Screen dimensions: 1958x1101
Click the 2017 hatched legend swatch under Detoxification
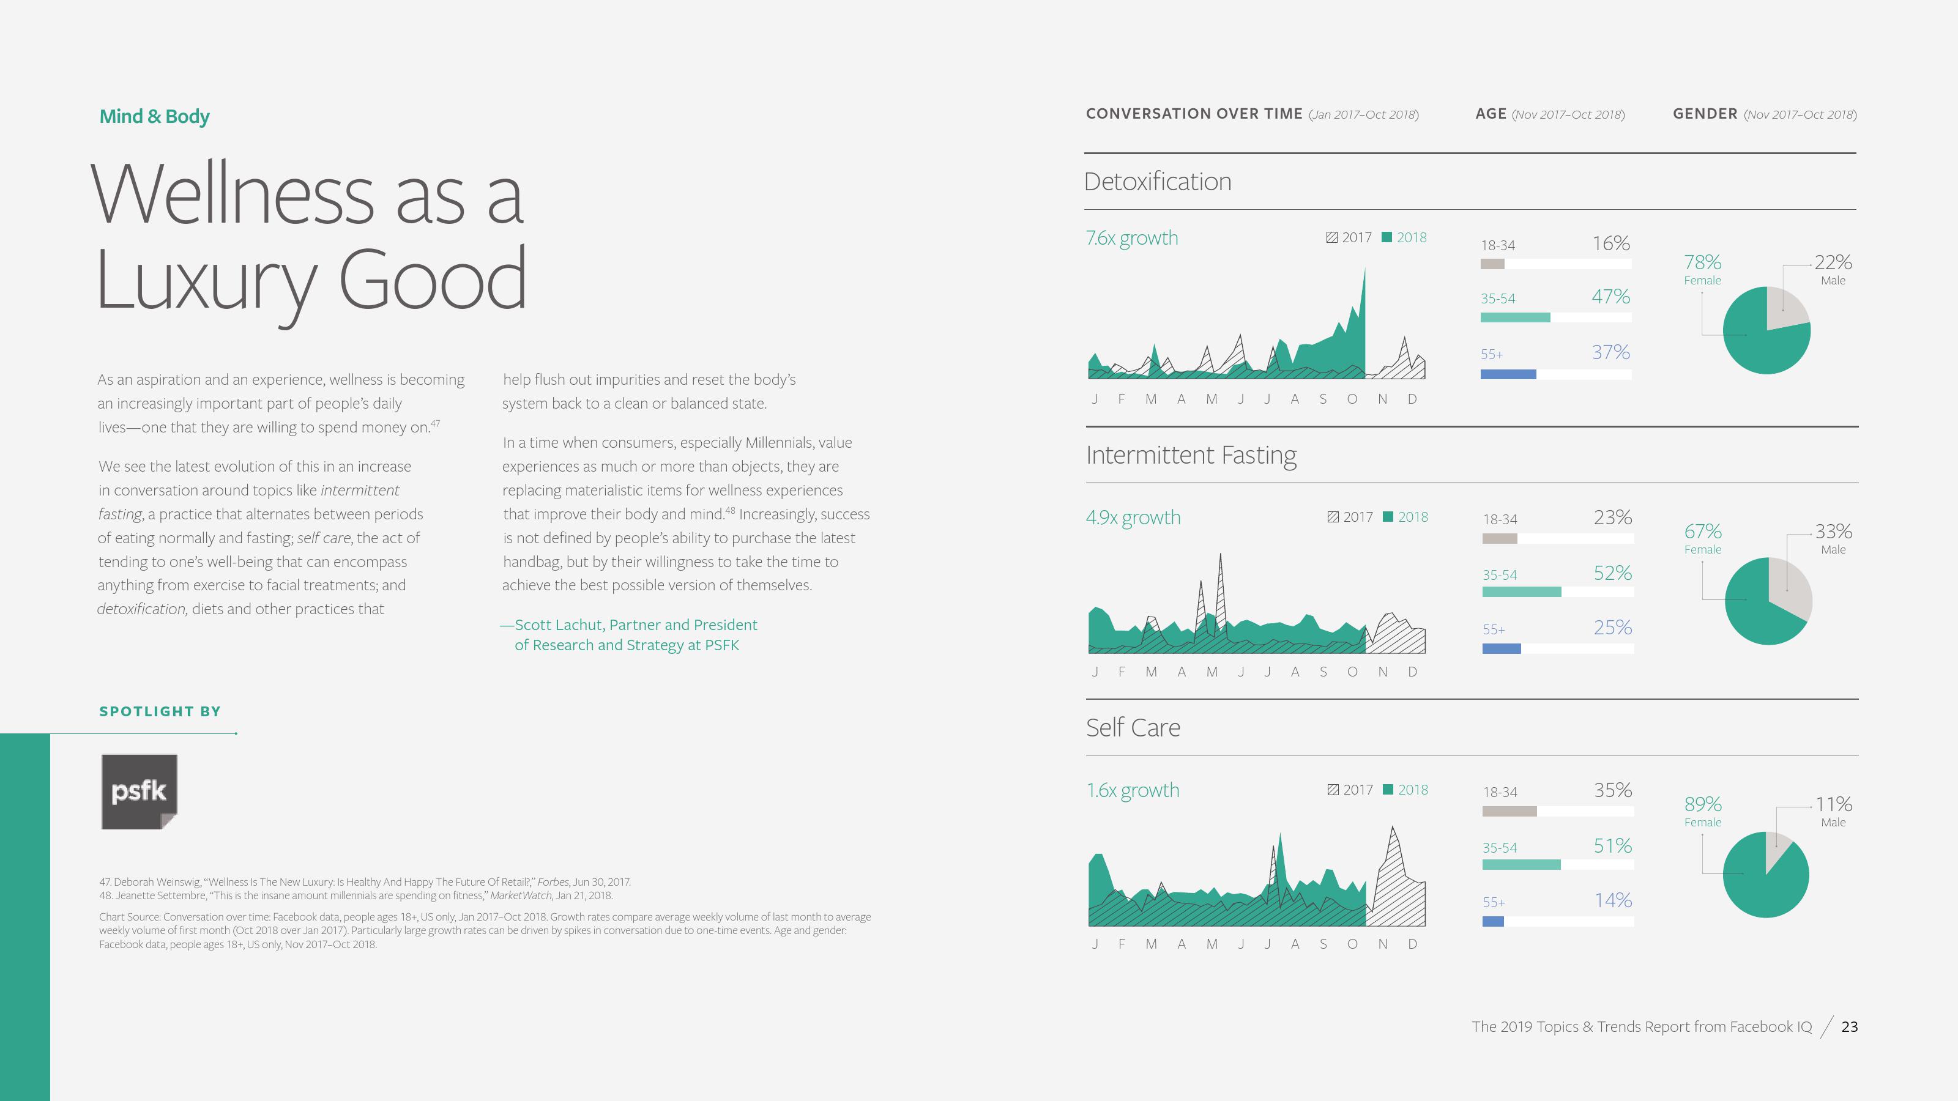tap(1331, 237)
